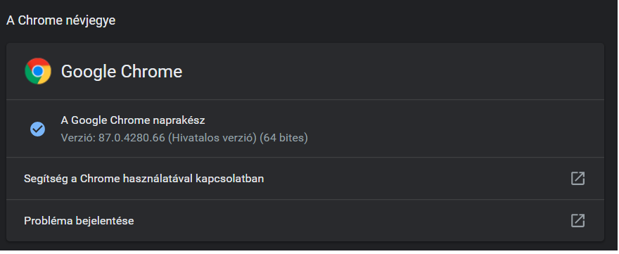Click the Probléma bejelentése label
619x254 pixels.
(x=79, y=221)
